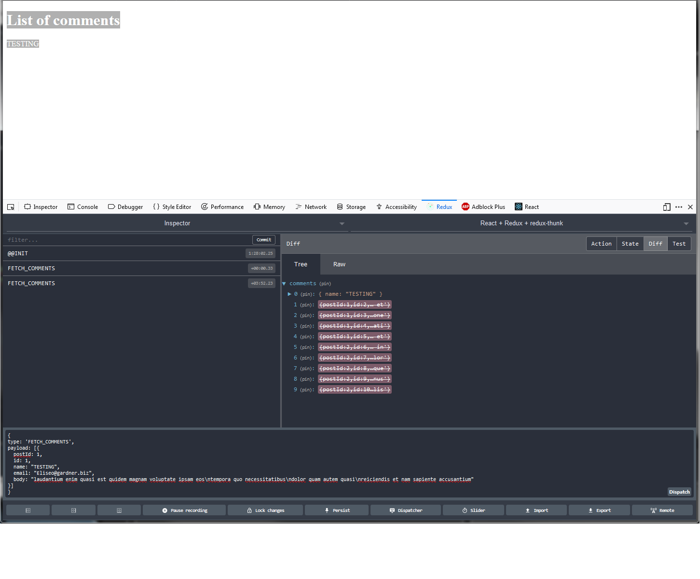Select the @@INIT action
The width and height of the screenshot is (700, 579).
(141, 253)
